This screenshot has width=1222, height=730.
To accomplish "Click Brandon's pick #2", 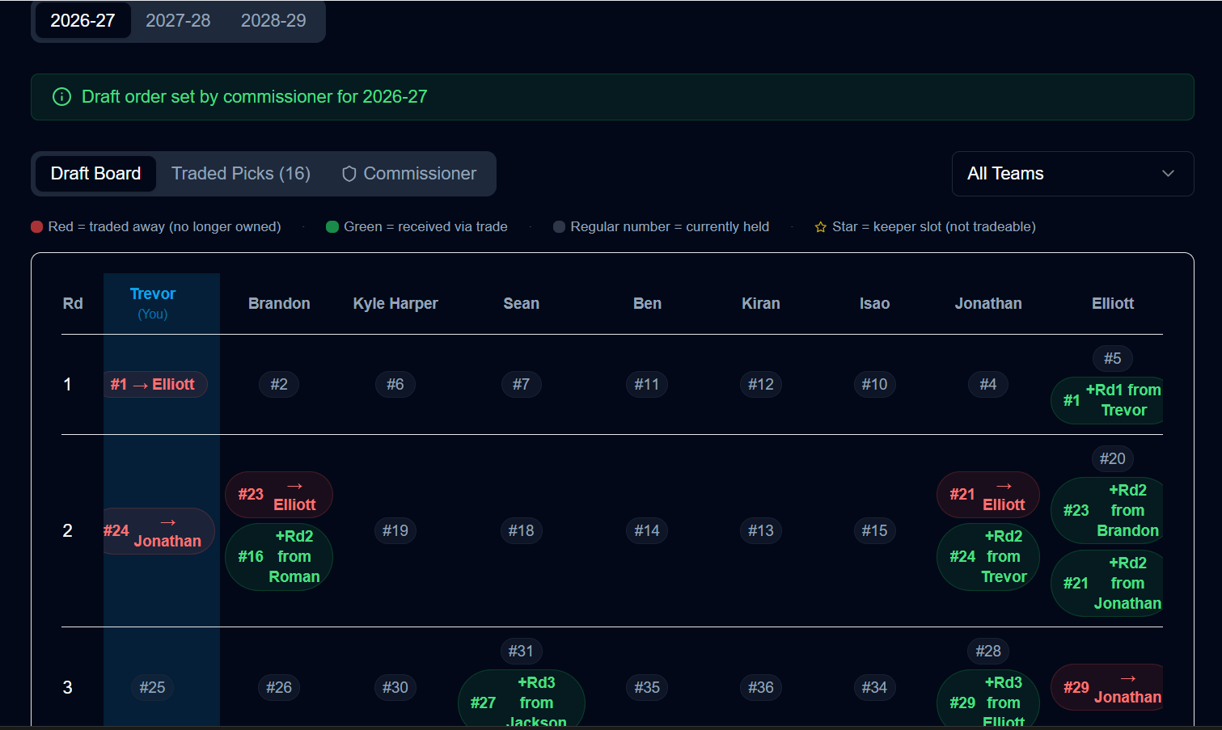I will [279, 384].
